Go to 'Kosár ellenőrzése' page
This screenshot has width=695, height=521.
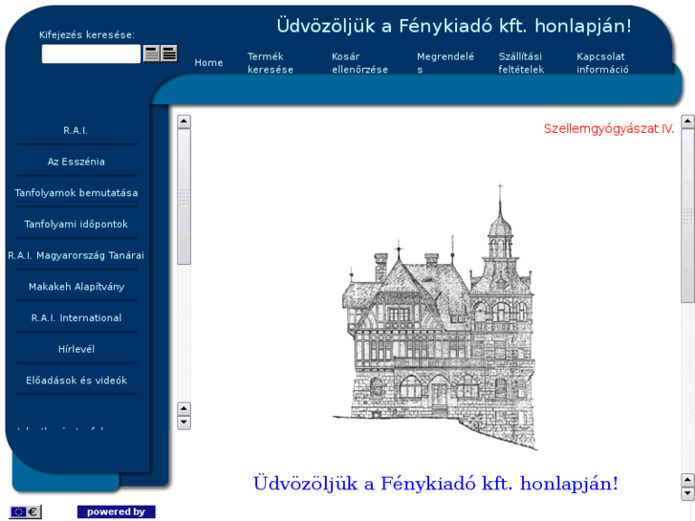coord(359,63)
